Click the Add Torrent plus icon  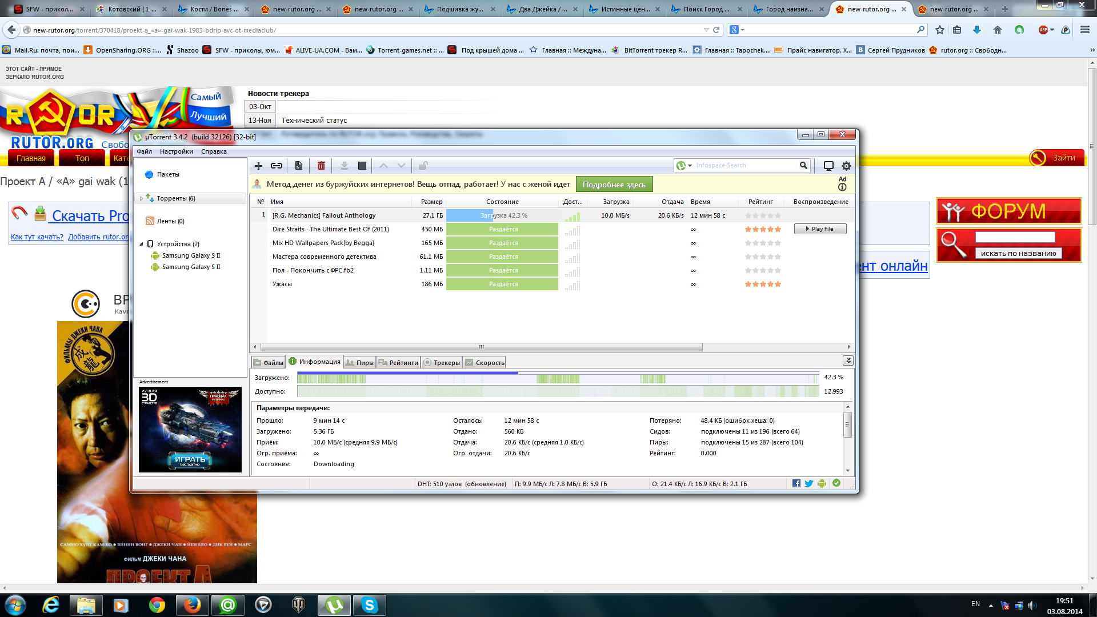(258, 166)
